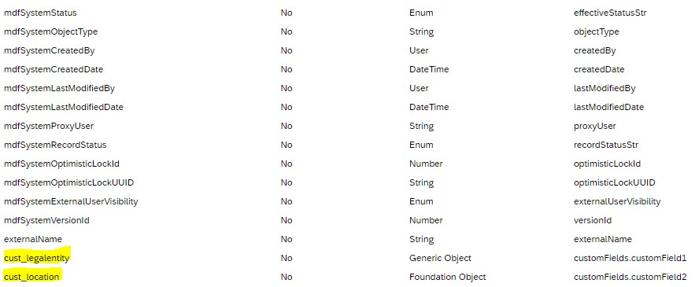Click the recordStatusStr database field value
Image resolution: width=699 pixels, height=287 pixels.
606,145
